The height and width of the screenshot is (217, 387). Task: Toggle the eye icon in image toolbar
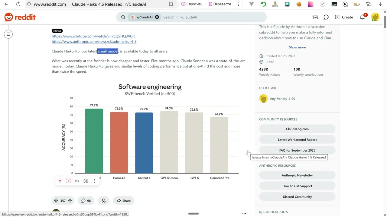point(77,181)
